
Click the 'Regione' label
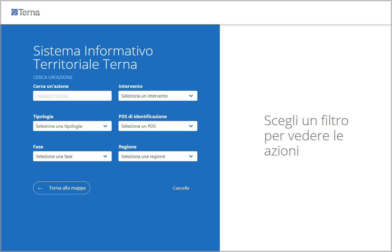127,147
